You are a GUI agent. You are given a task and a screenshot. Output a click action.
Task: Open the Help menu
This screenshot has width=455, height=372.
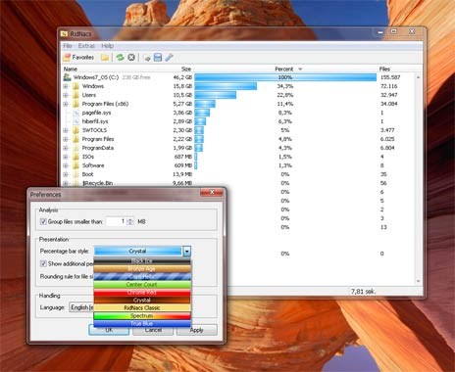(107, 46)
